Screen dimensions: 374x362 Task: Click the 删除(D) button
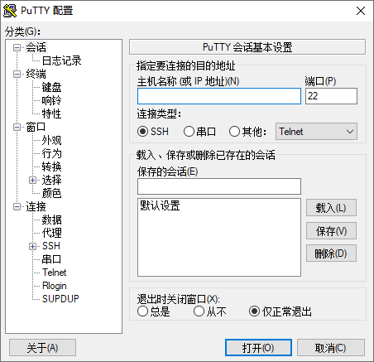pos(331,253)
